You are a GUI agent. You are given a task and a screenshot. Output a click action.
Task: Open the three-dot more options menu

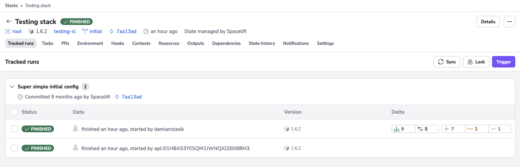509,22
